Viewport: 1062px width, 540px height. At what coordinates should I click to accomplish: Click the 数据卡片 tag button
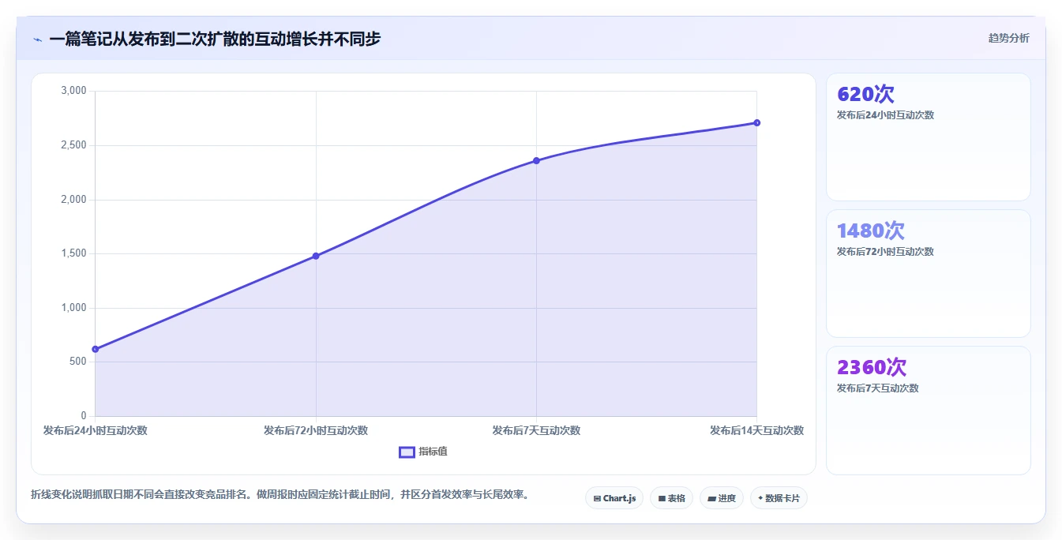click(778, 498)
